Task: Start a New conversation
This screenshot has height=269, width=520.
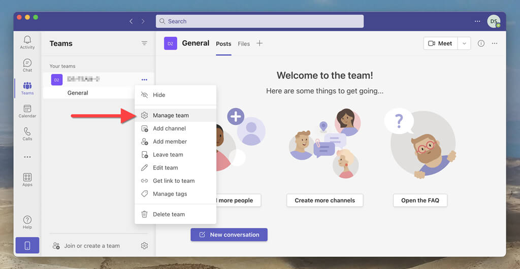Action: coord(229,234)
